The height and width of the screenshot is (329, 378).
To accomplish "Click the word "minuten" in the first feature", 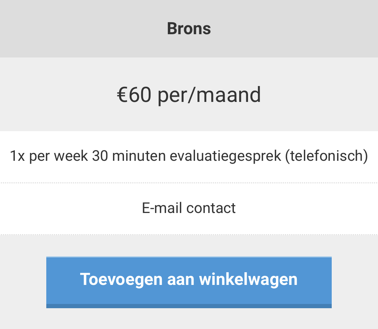I will tap(139, 156).
